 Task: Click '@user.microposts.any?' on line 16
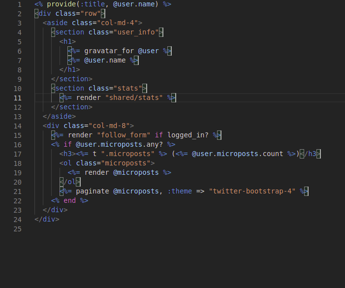(120, 144)
